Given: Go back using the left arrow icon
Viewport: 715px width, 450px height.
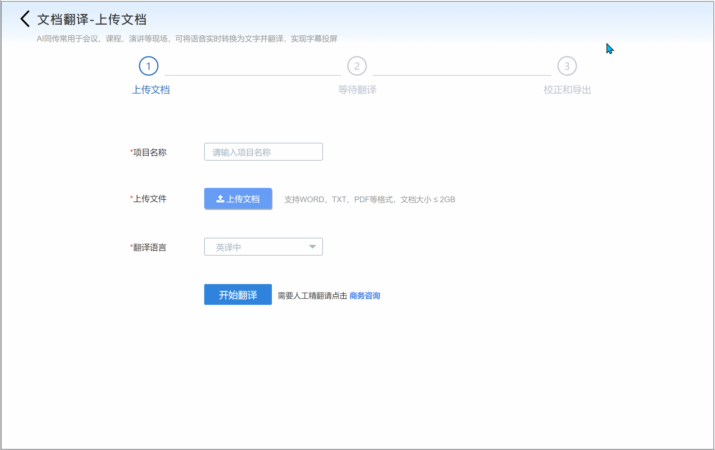Looking at the screenshot, I should [x=25, y=19].
